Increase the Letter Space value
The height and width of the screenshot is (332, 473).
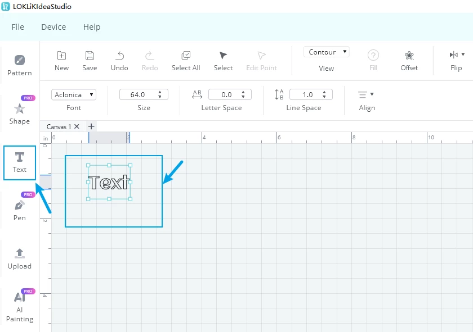(243, 92)
